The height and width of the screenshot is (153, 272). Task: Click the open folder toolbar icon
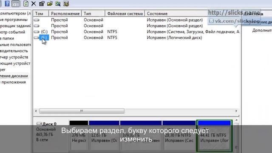point(50,4)
